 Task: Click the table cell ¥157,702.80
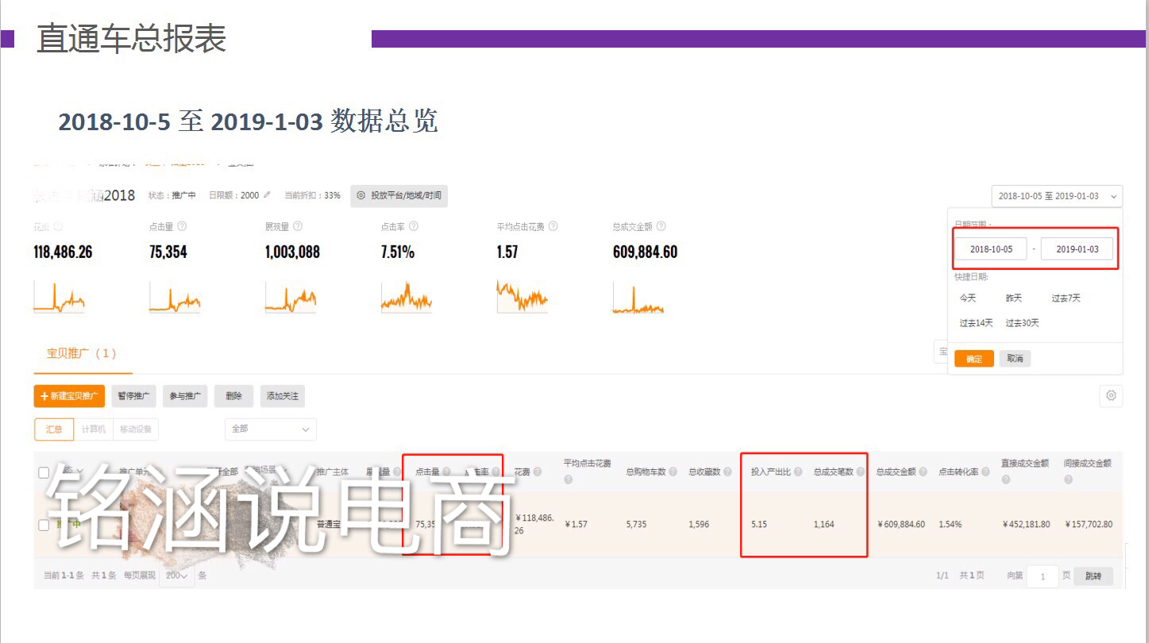point(1088,525)
